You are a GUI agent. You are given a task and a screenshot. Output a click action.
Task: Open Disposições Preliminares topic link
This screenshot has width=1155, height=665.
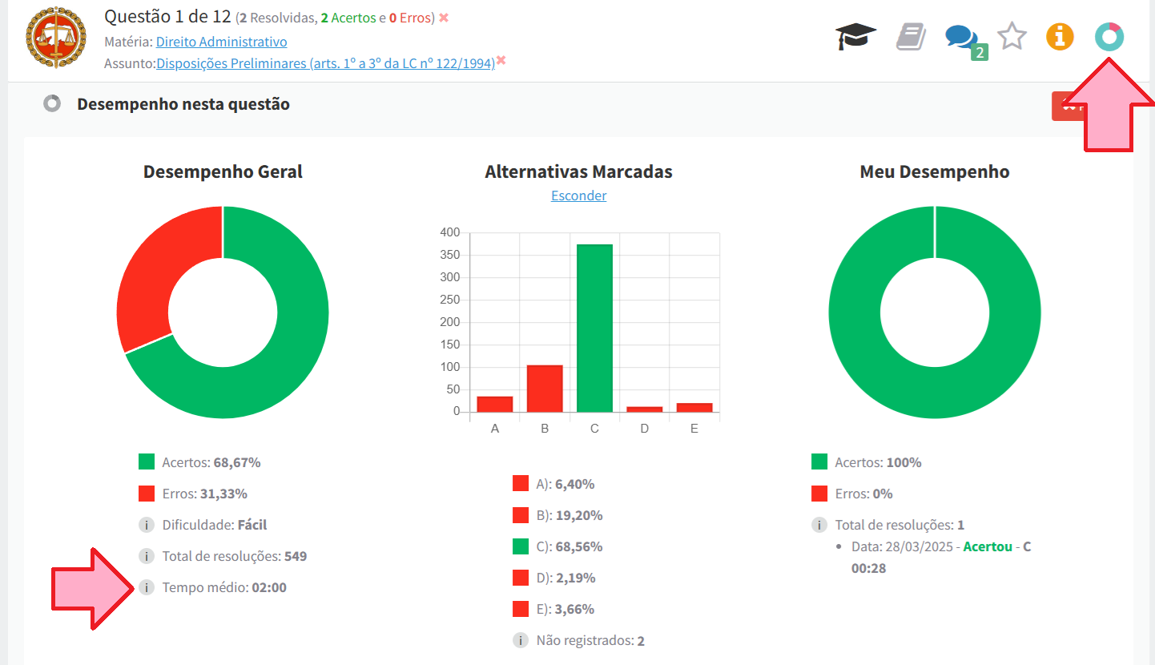pyautogui.click(x=325, y=64)
